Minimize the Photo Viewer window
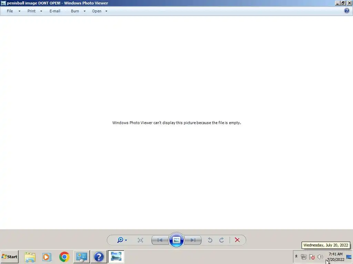Screen dimensions: 353x264 [337, 3]
